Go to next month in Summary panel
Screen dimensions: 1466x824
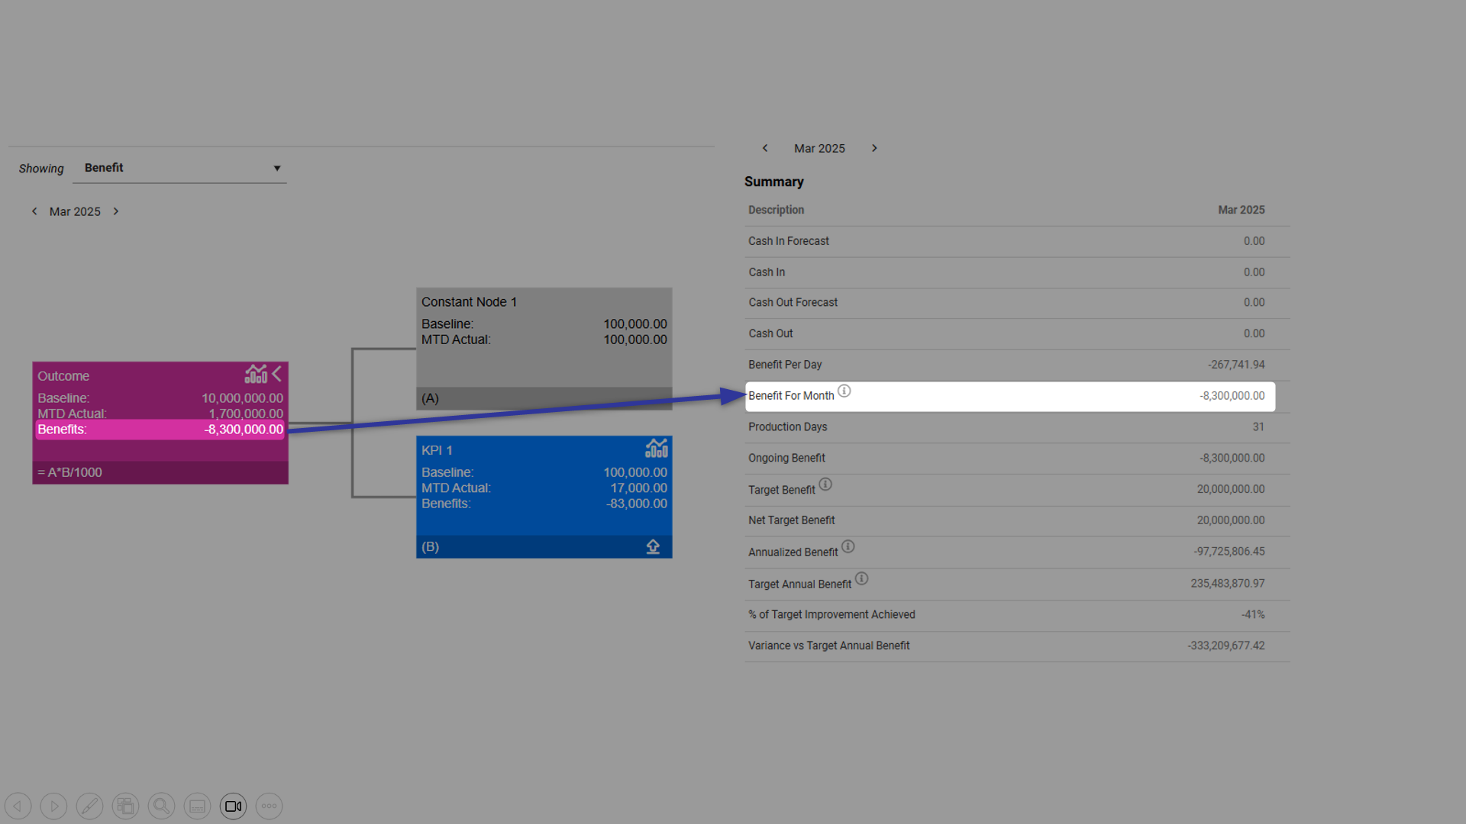874,148
